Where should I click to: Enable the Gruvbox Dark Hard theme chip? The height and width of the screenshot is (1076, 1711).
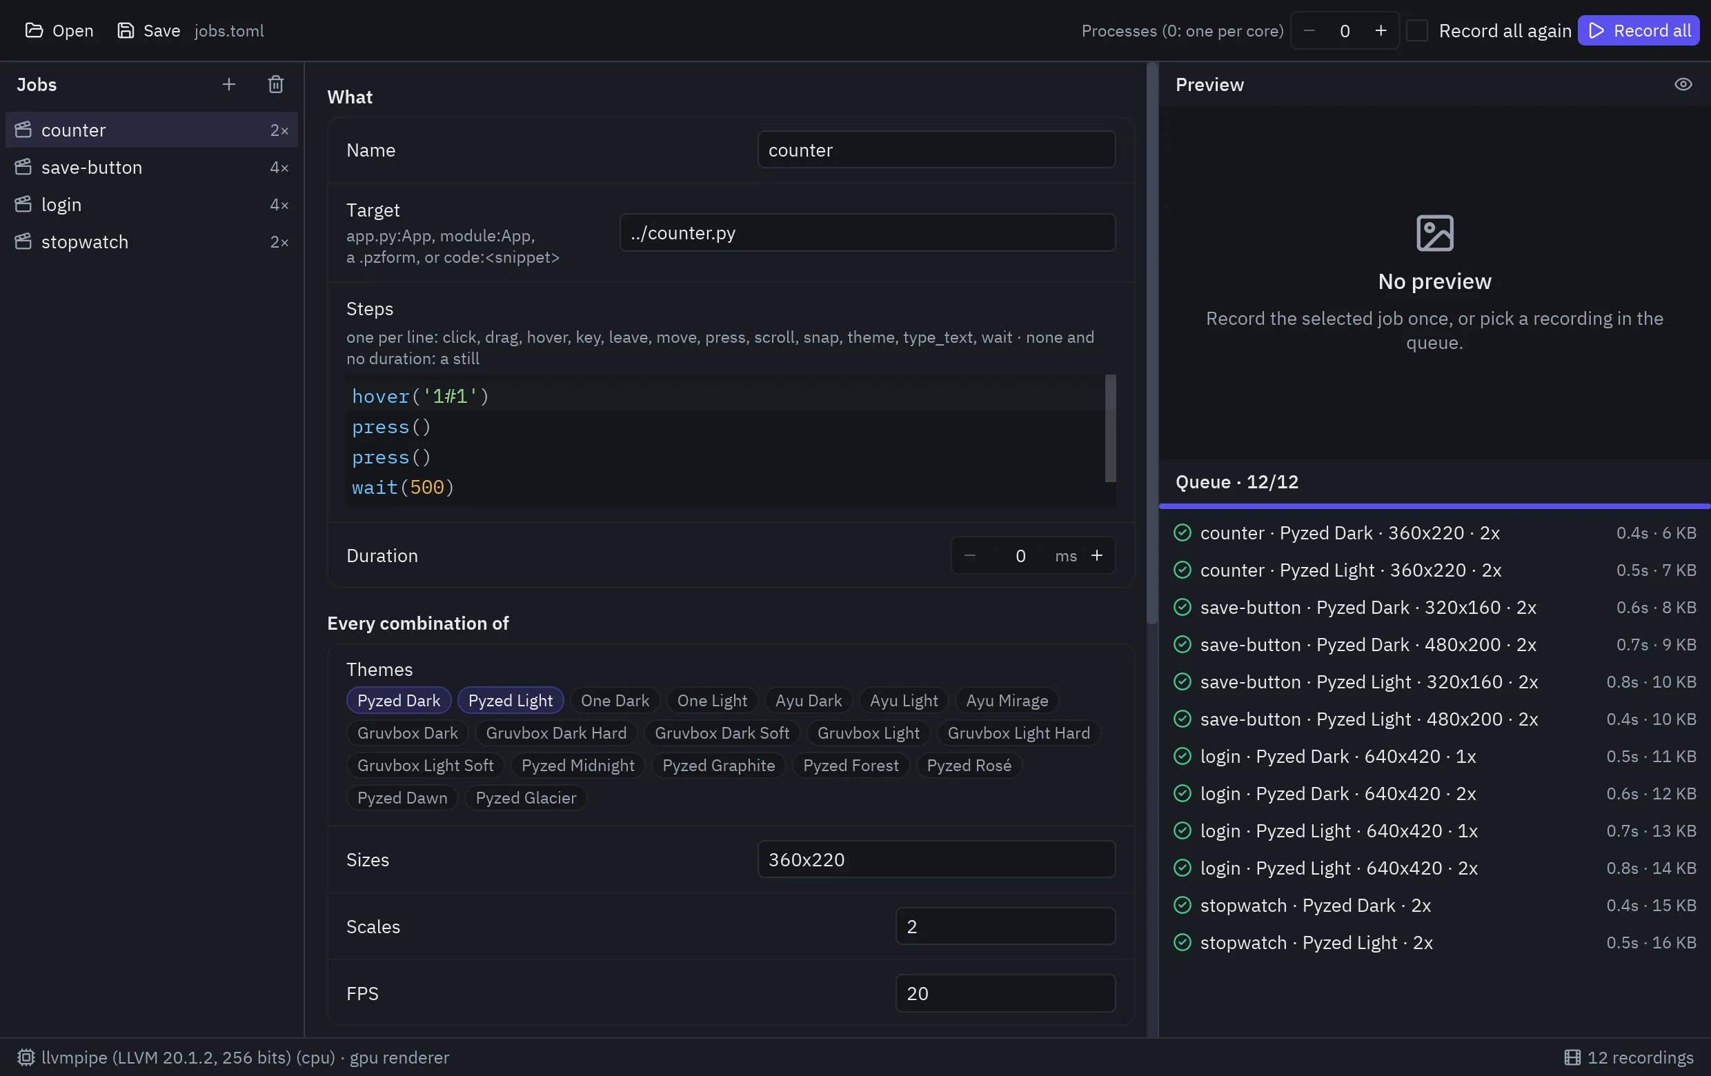555,733
